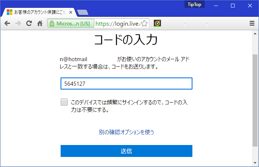259x167 pixels.
Task: Click the Micros...n [US] certificate badge
Action: 71,23
